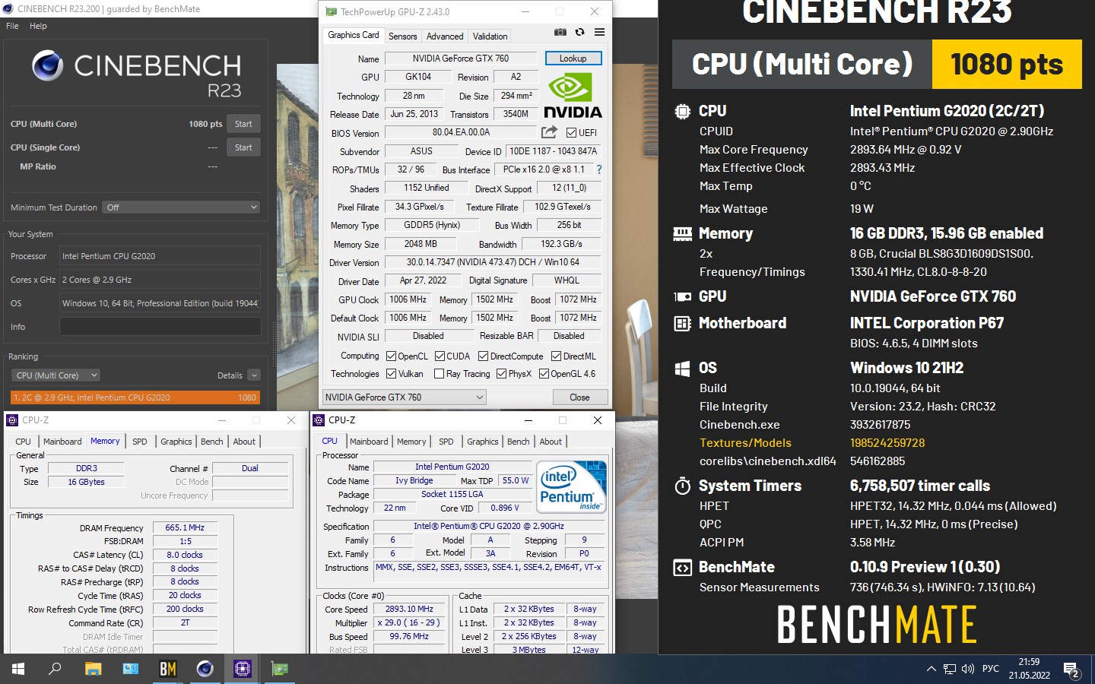Click the GPU-Z refresh icon
Image resolution: width=1095 pixels, height=684 pixels.
tap(579, 32)
